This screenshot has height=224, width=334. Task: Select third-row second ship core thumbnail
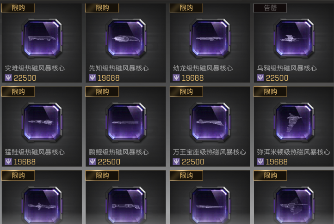[126, 205]
